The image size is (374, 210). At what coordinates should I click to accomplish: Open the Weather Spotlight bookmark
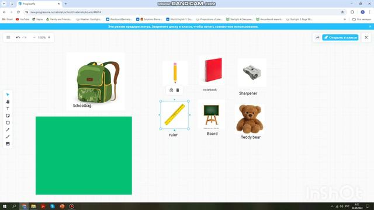[x=89, y=19]
